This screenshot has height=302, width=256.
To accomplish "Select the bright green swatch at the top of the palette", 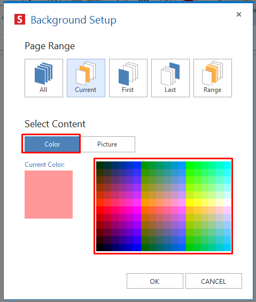I will 190,165.
